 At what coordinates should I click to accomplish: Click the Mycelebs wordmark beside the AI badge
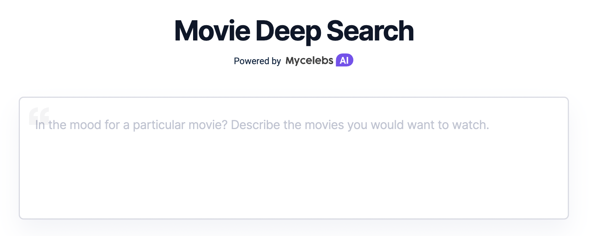309,60
